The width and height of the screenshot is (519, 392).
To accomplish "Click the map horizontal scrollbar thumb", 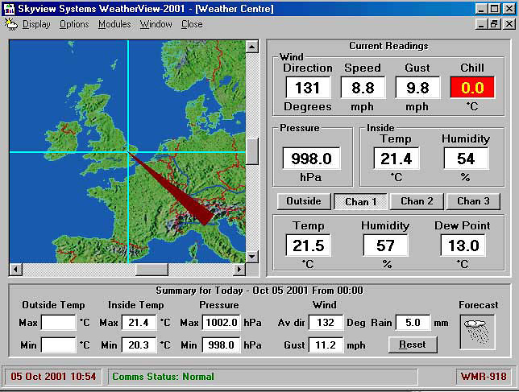I will click(152, 270).
